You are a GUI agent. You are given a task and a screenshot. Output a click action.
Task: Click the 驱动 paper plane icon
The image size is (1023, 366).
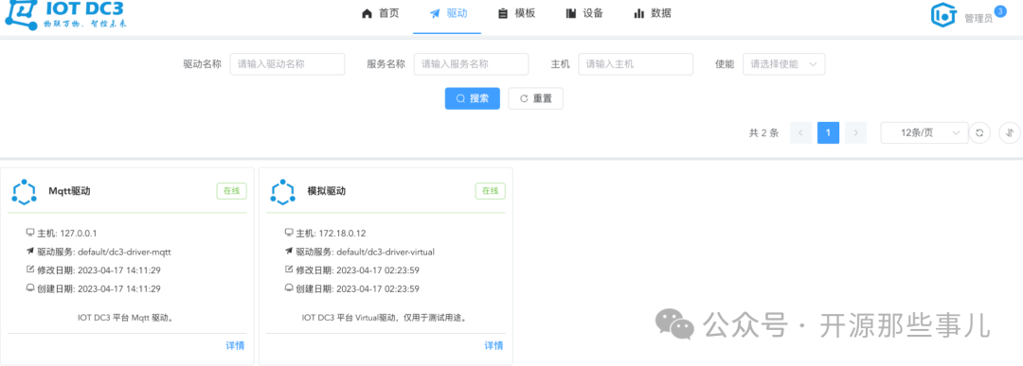tap(435, 13)
